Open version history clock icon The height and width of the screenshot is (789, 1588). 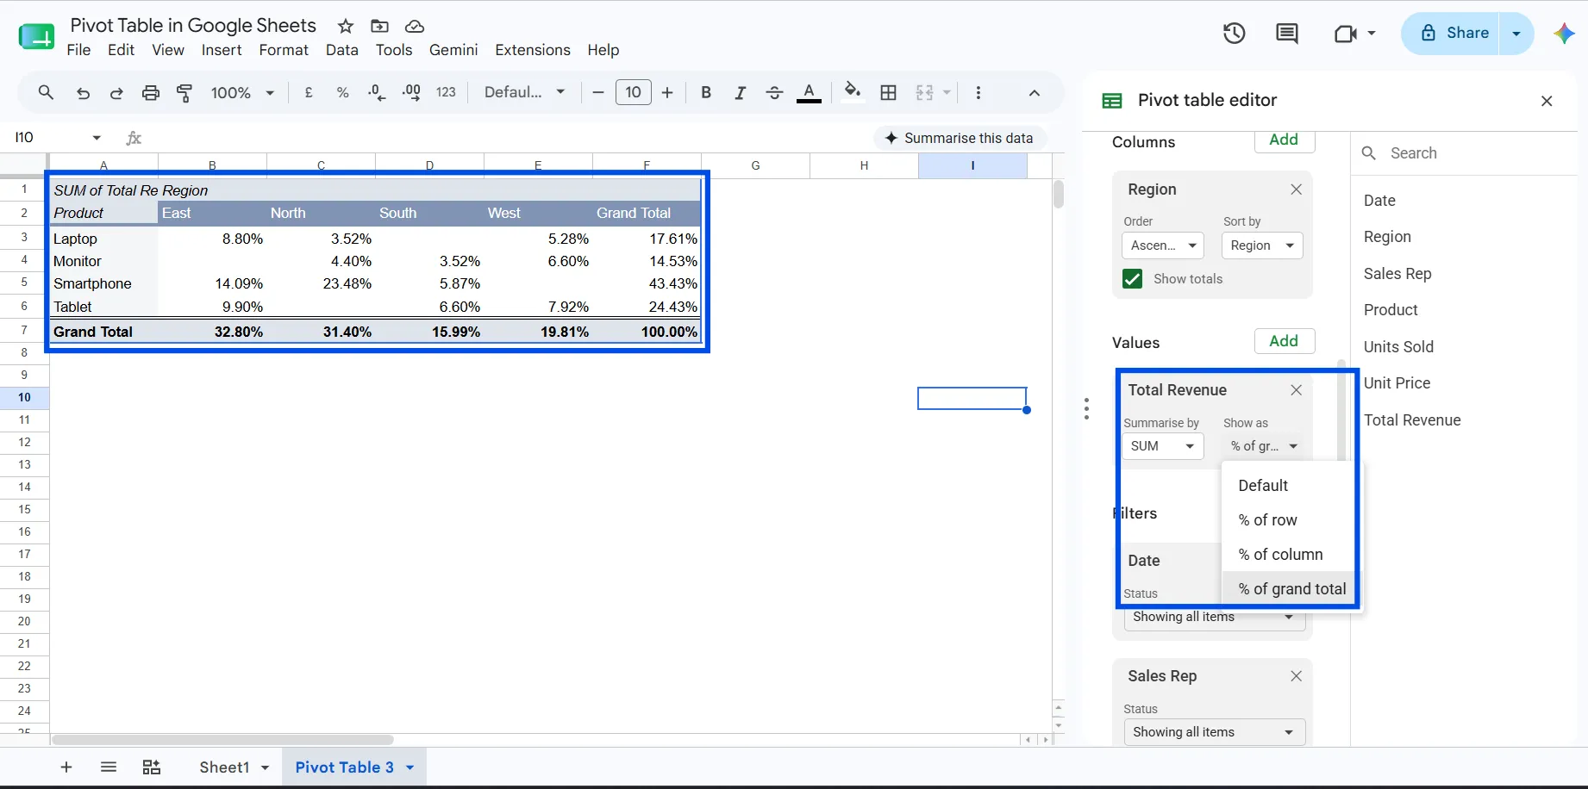[1234, 34]
